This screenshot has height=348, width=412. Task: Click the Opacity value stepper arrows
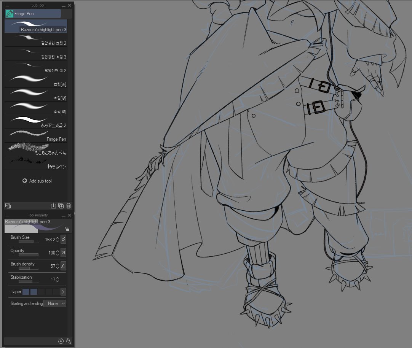tap(57, 253)
